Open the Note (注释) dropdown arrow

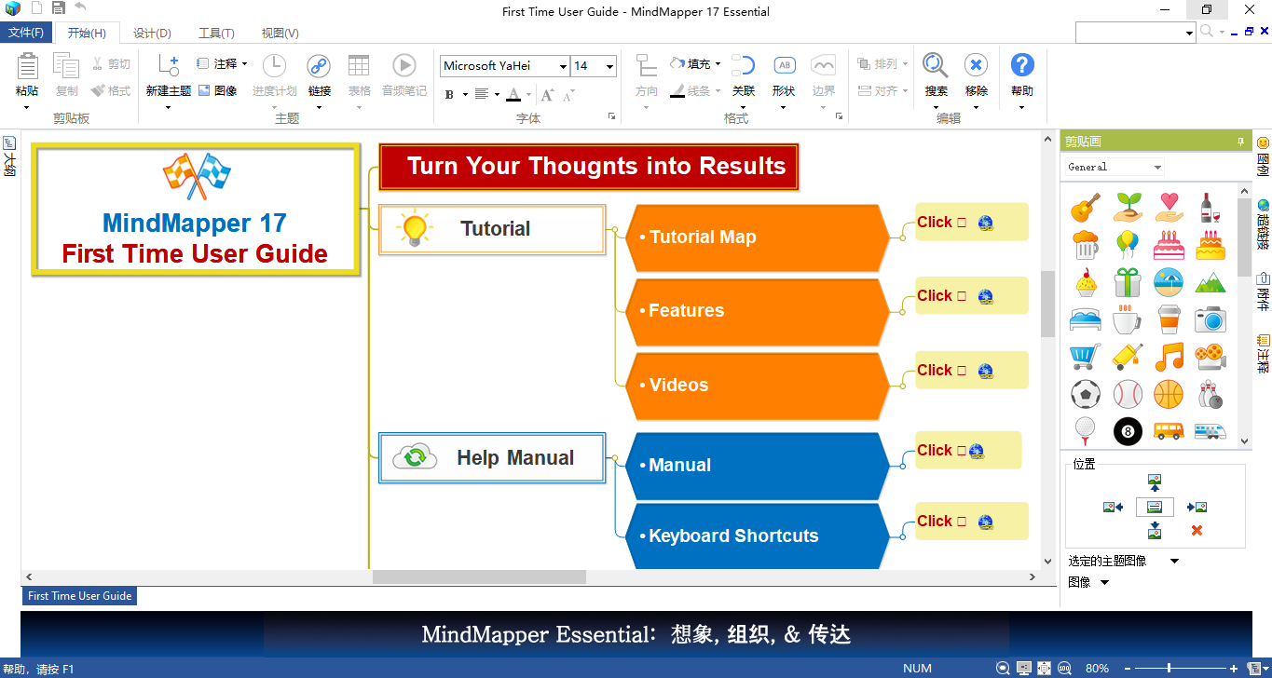coord(244,64)
